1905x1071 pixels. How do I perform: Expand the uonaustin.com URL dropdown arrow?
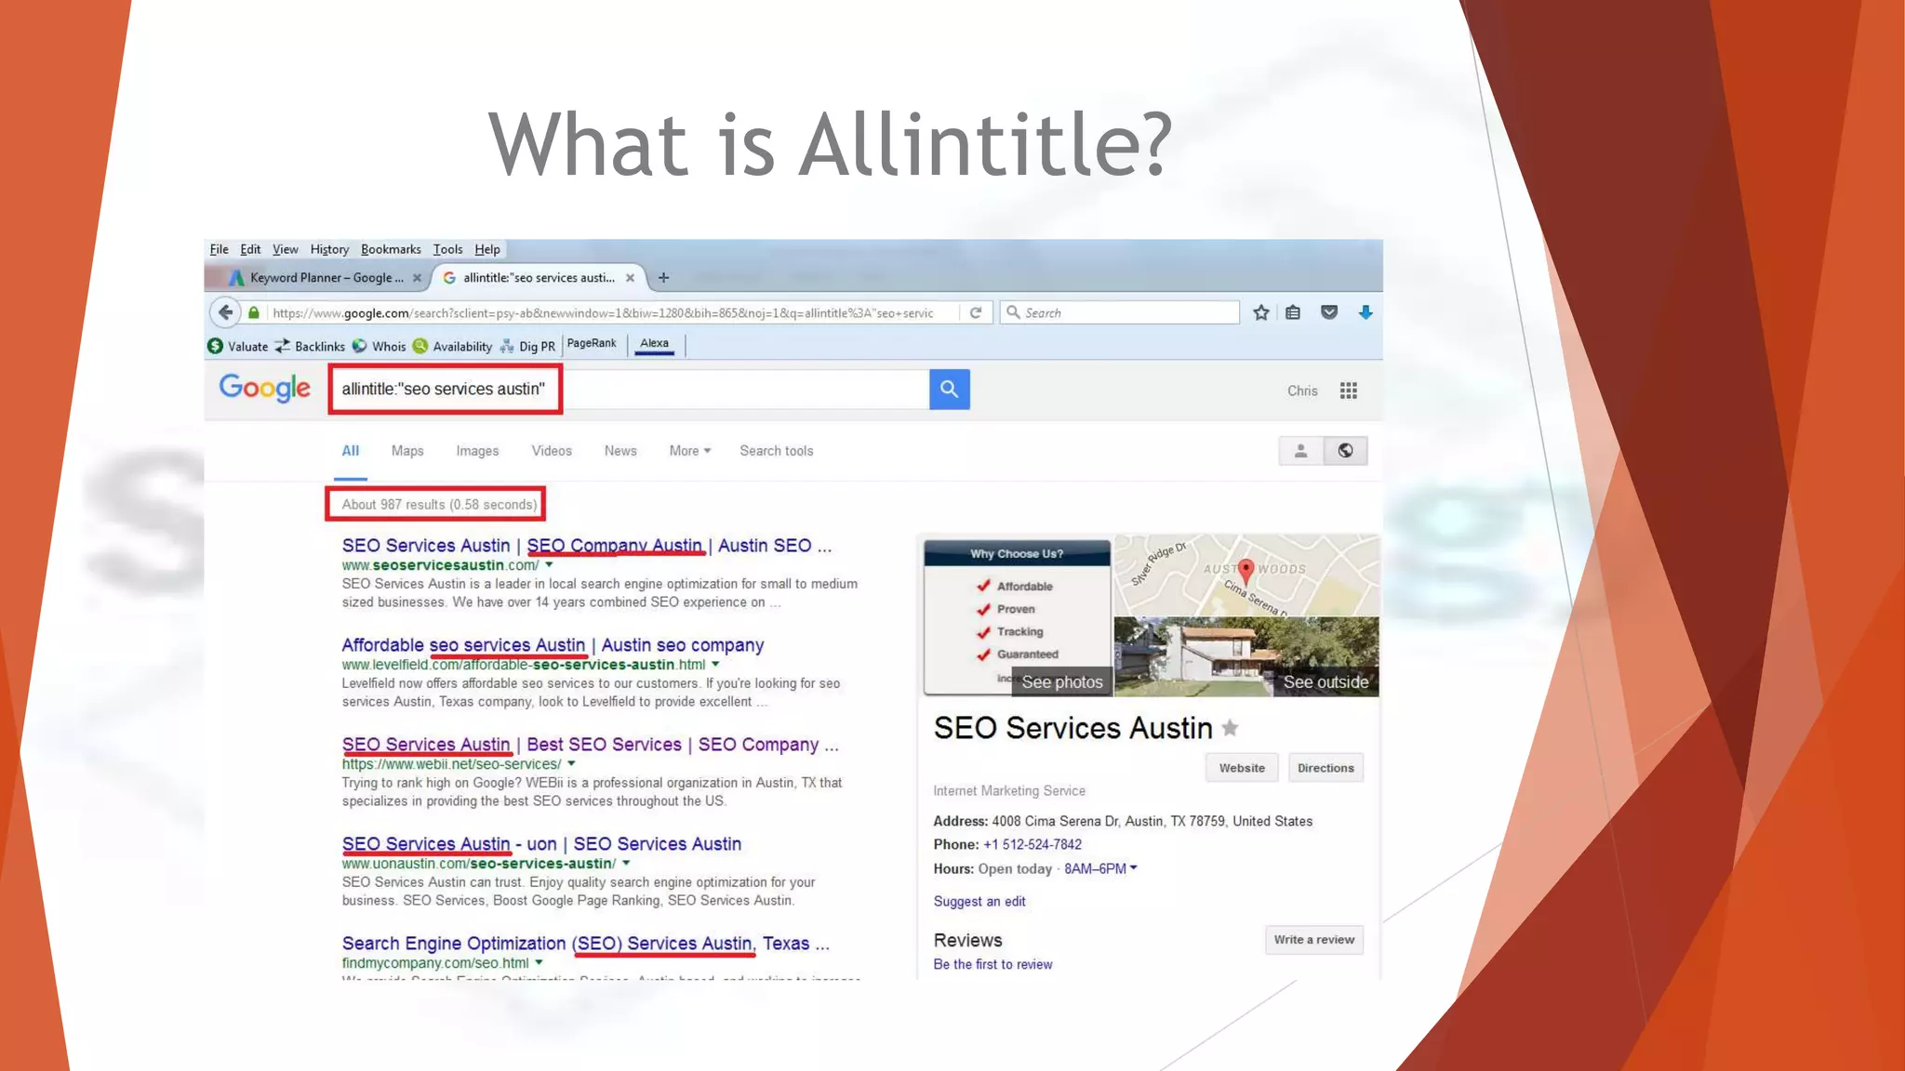pos(626,863)
